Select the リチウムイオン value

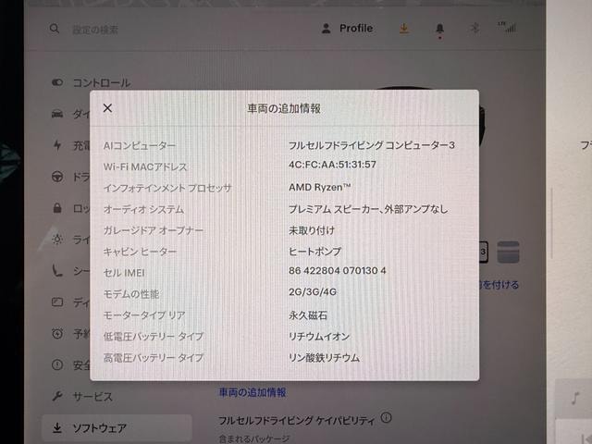[x=319, y=337]
